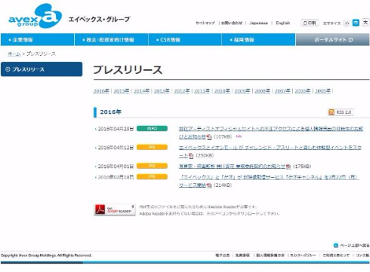Screen dimensions: 370x272
Task: Switch language to English
Action: coord(283,23)
